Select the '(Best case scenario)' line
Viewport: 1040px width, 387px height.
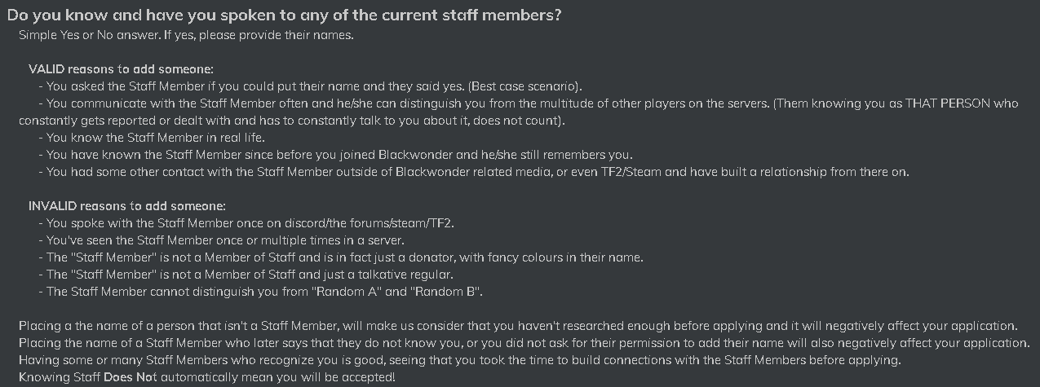click(310, 86)
